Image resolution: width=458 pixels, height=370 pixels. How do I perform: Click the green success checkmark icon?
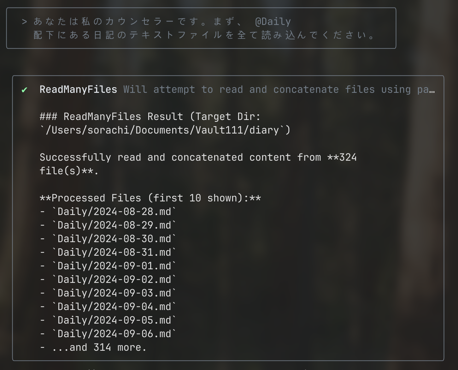point(24,90)
